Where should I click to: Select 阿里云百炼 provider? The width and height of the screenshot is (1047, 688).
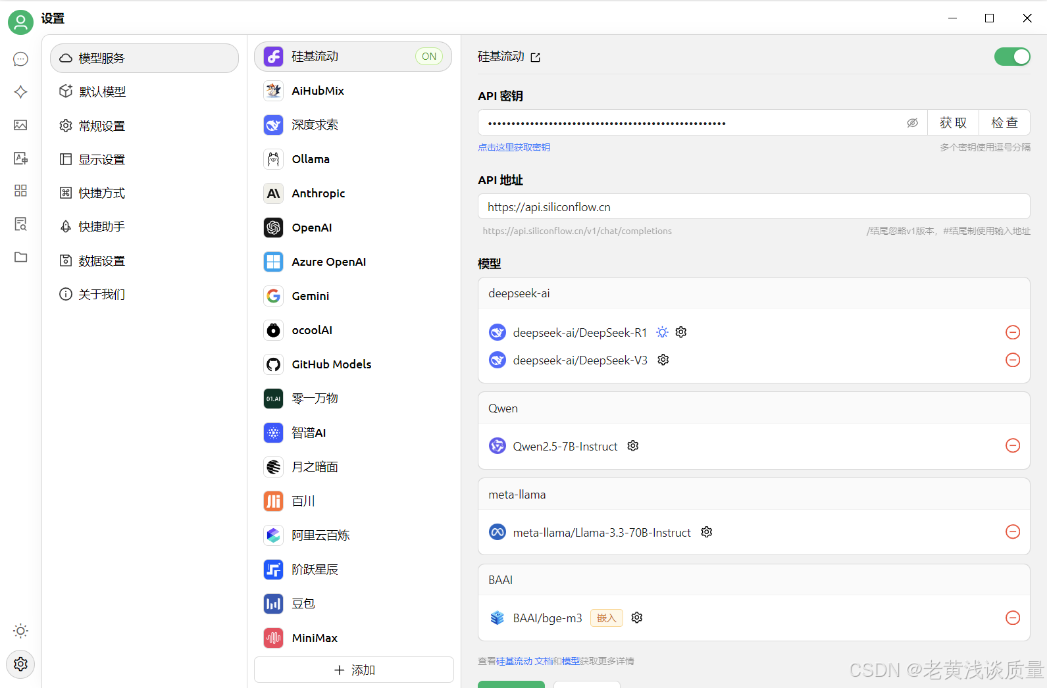pyautogui.click(x=353, y=535)
